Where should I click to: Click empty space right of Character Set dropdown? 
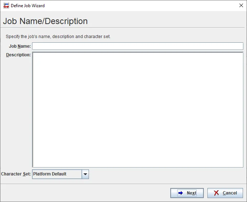click(166, 174)
